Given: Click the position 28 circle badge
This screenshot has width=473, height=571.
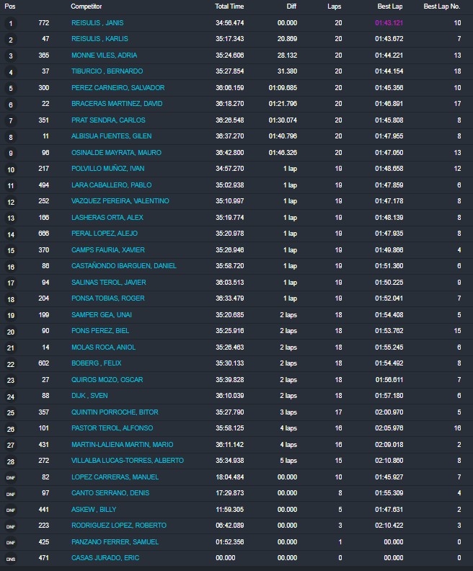Looking at the screenshot, I should (10, 461).
